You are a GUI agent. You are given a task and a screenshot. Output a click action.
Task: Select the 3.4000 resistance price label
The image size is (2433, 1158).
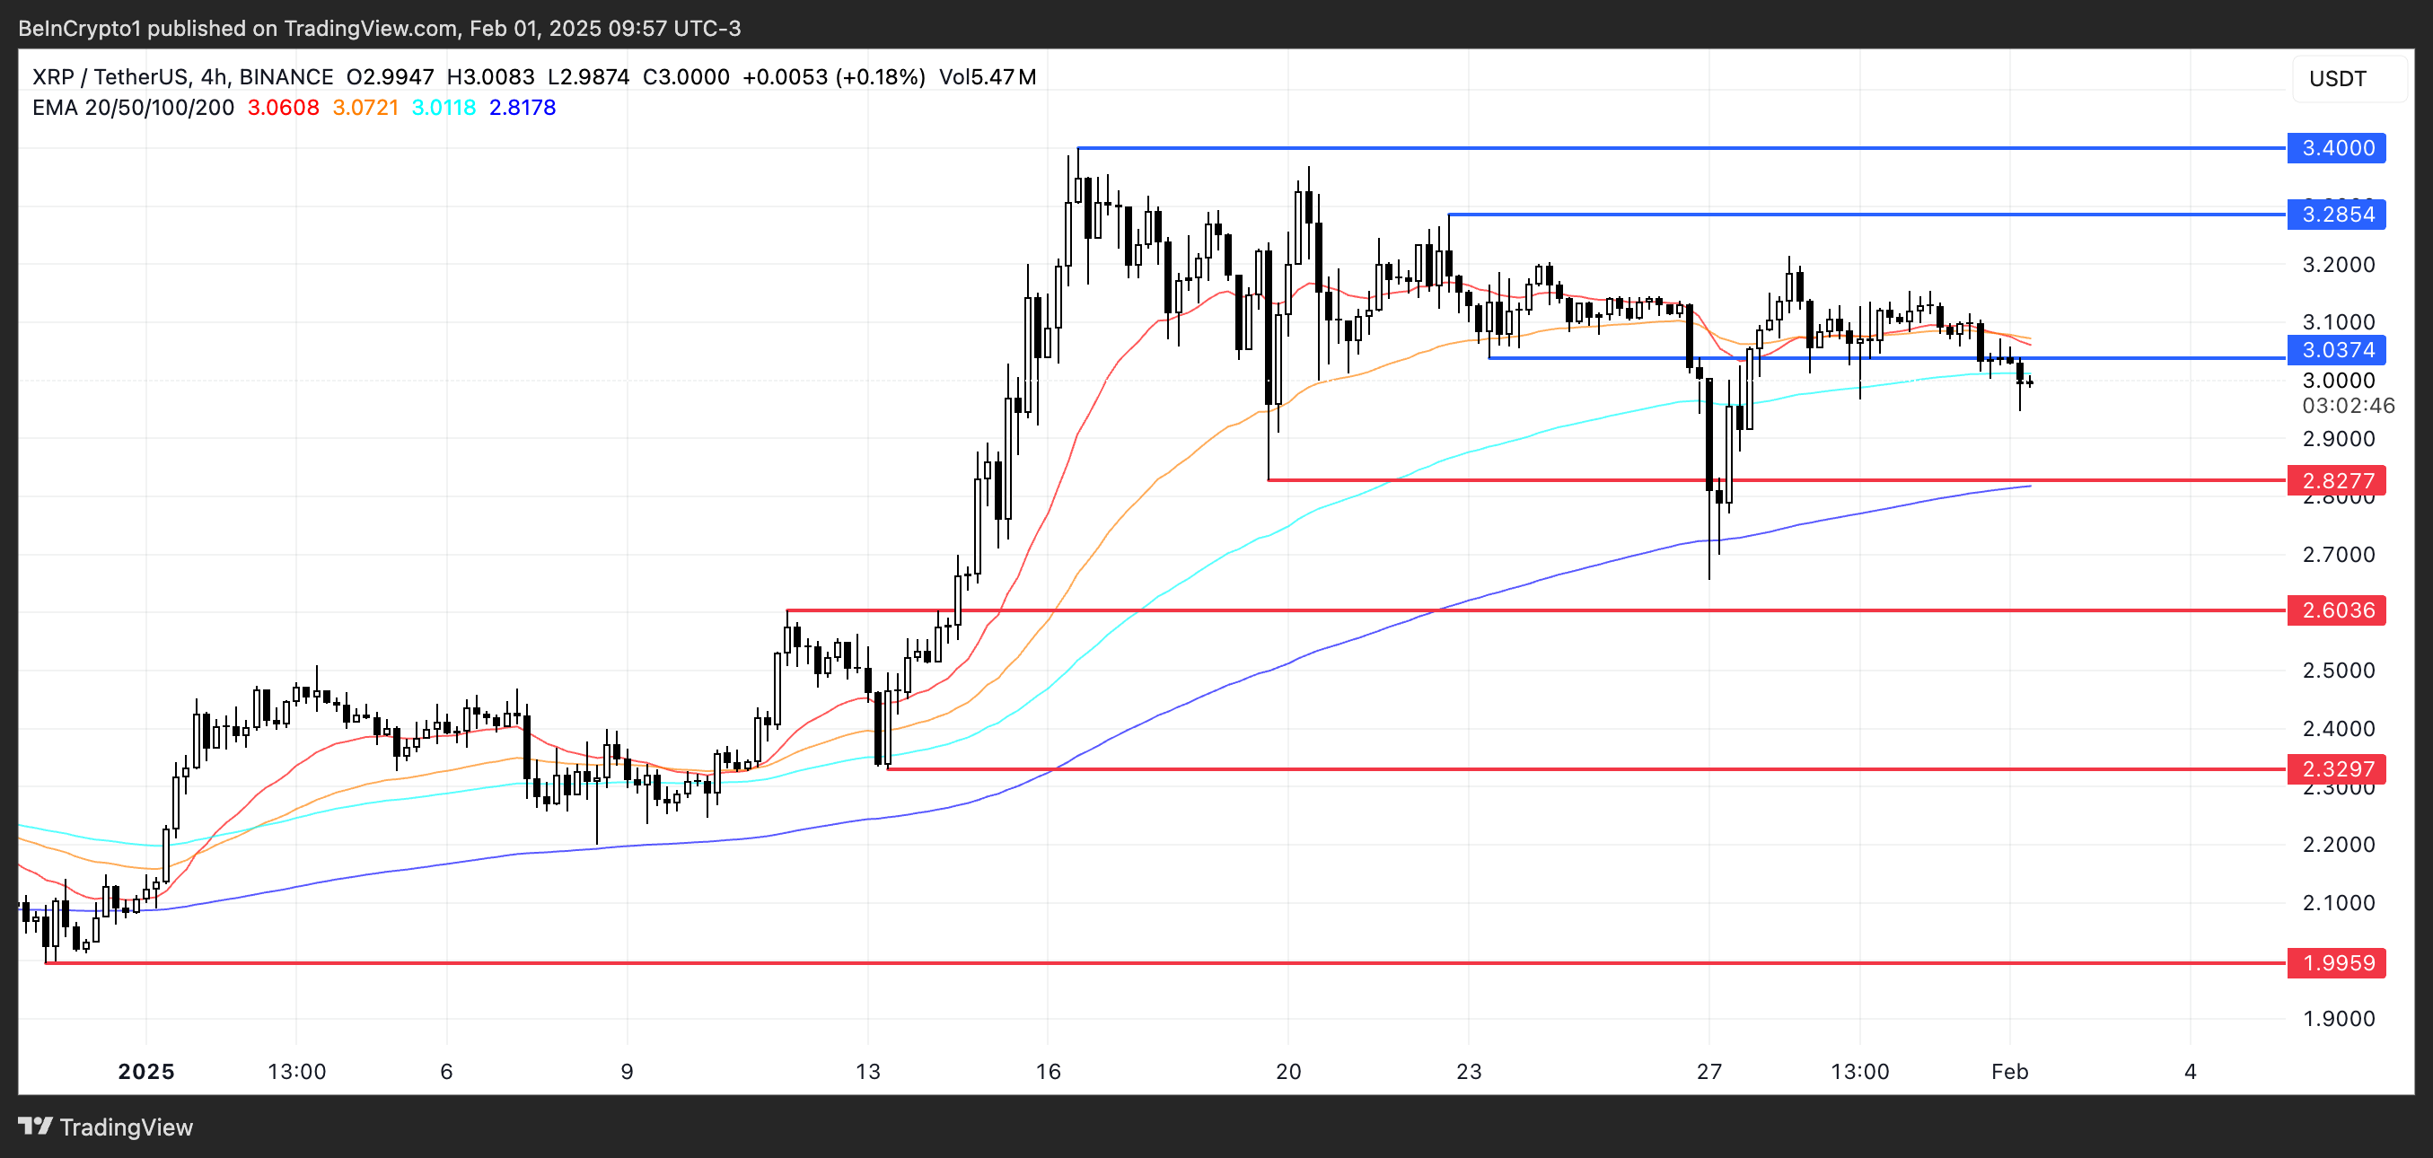[2337, 147]
